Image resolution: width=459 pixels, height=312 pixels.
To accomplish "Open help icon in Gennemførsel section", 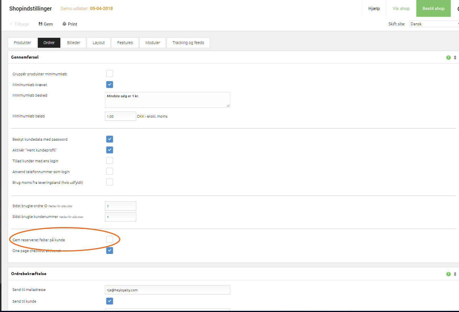I will [448, 57].
